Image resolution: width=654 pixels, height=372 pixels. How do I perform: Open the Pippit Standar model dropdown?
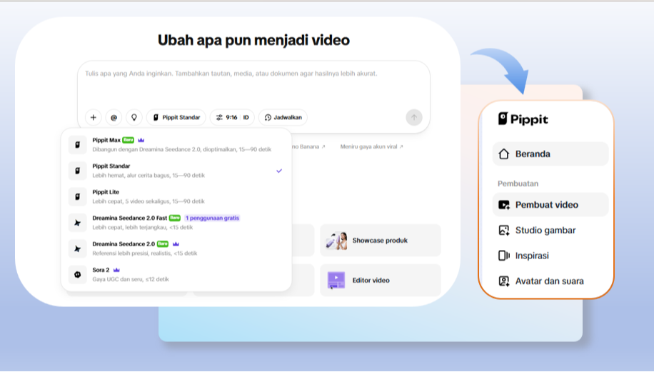176,118
